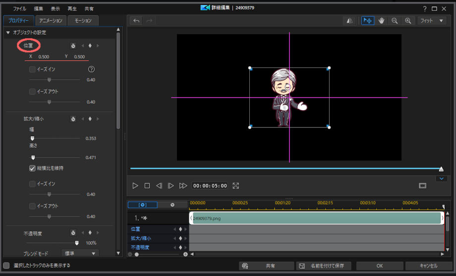Click the 名前を付けて保存 button
Image resolution: width=456 pixels, height=276 pixels.
tap(324, 266)
